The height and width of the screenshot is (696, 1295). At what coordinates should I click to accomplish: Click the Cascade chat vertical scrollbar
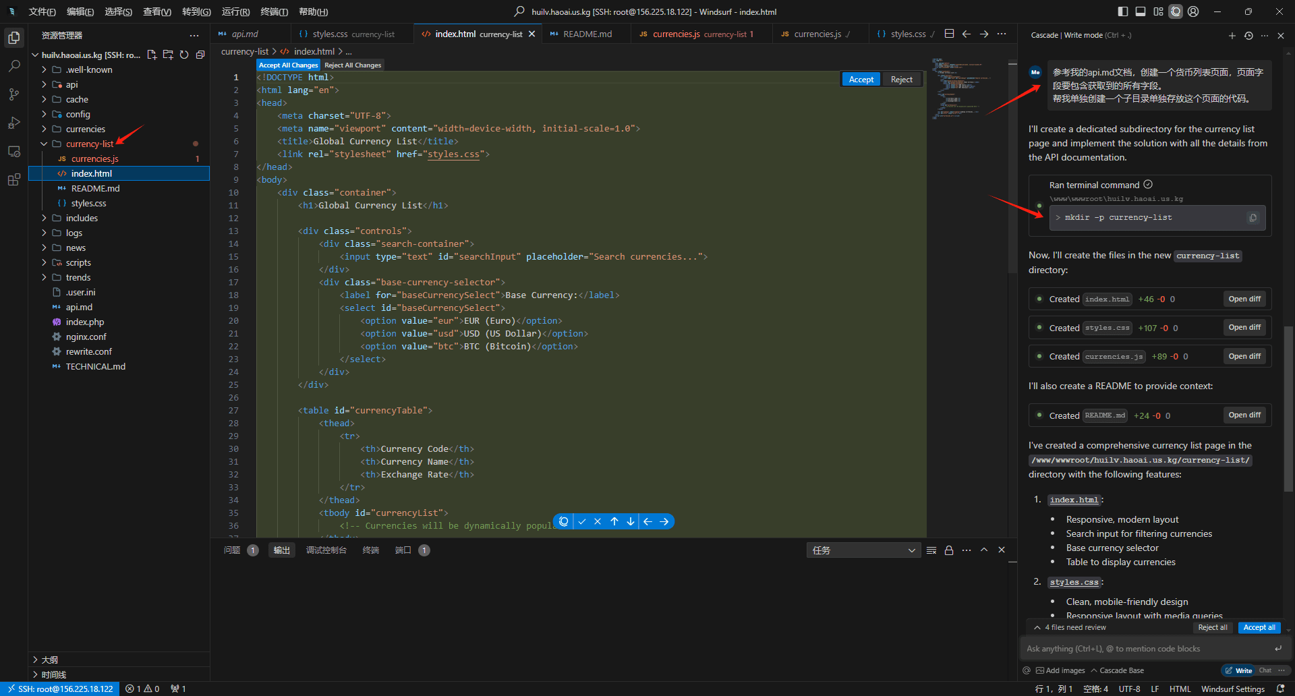[x=1289, y=409]
